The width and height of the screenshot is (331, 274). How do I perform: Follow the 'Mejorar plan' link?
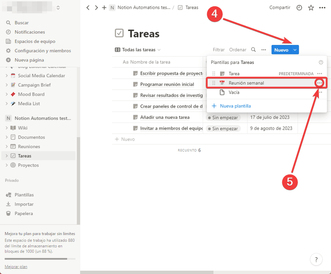click(x=16, y=267)
